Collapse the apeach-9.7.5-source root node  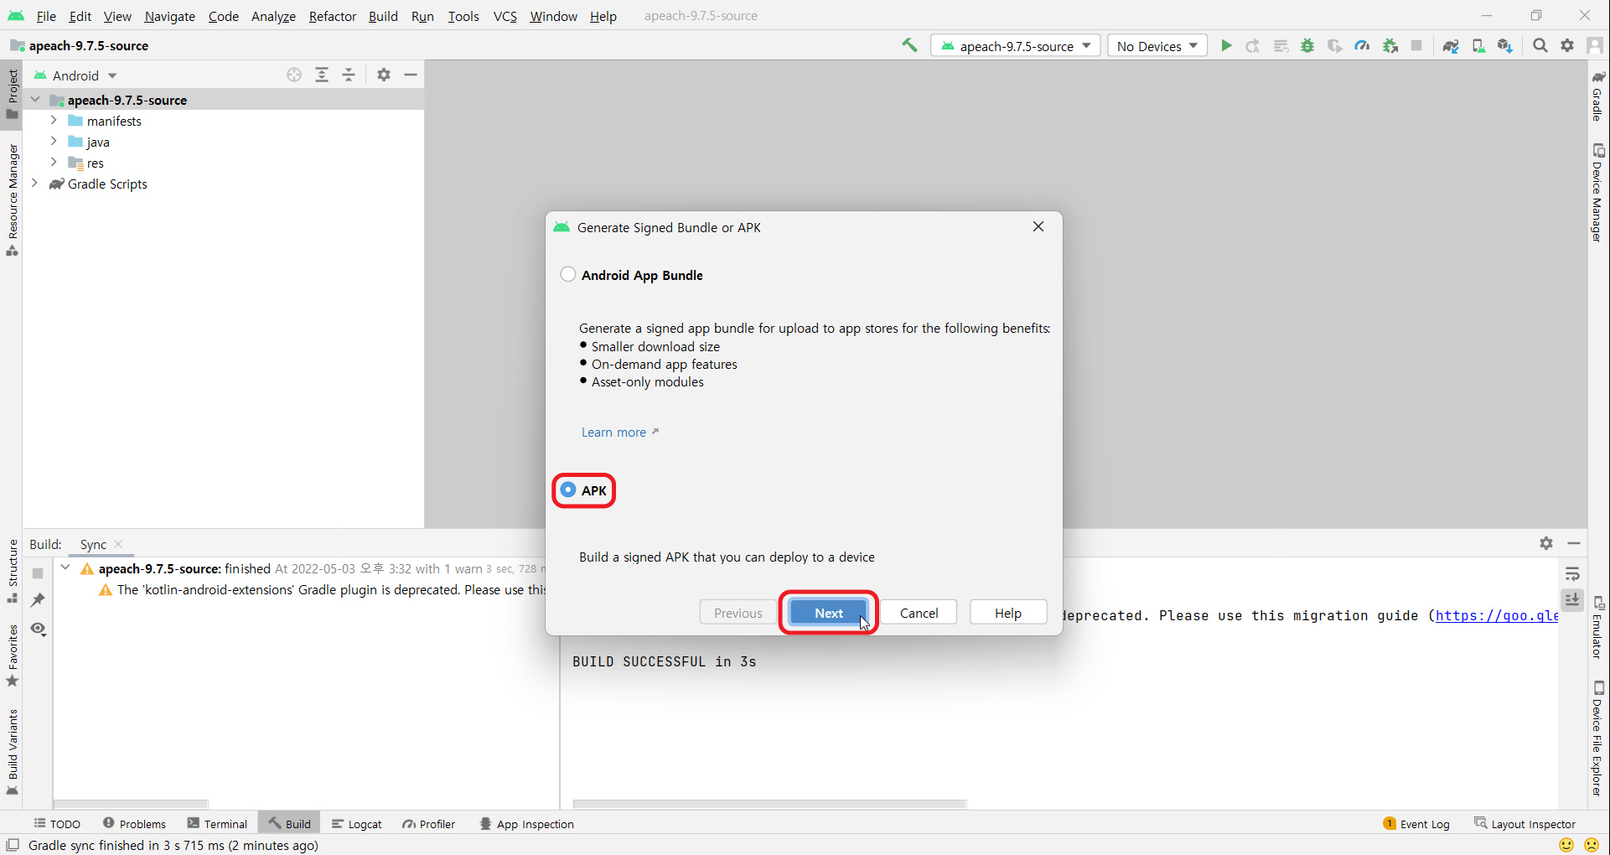pos(35,99)
